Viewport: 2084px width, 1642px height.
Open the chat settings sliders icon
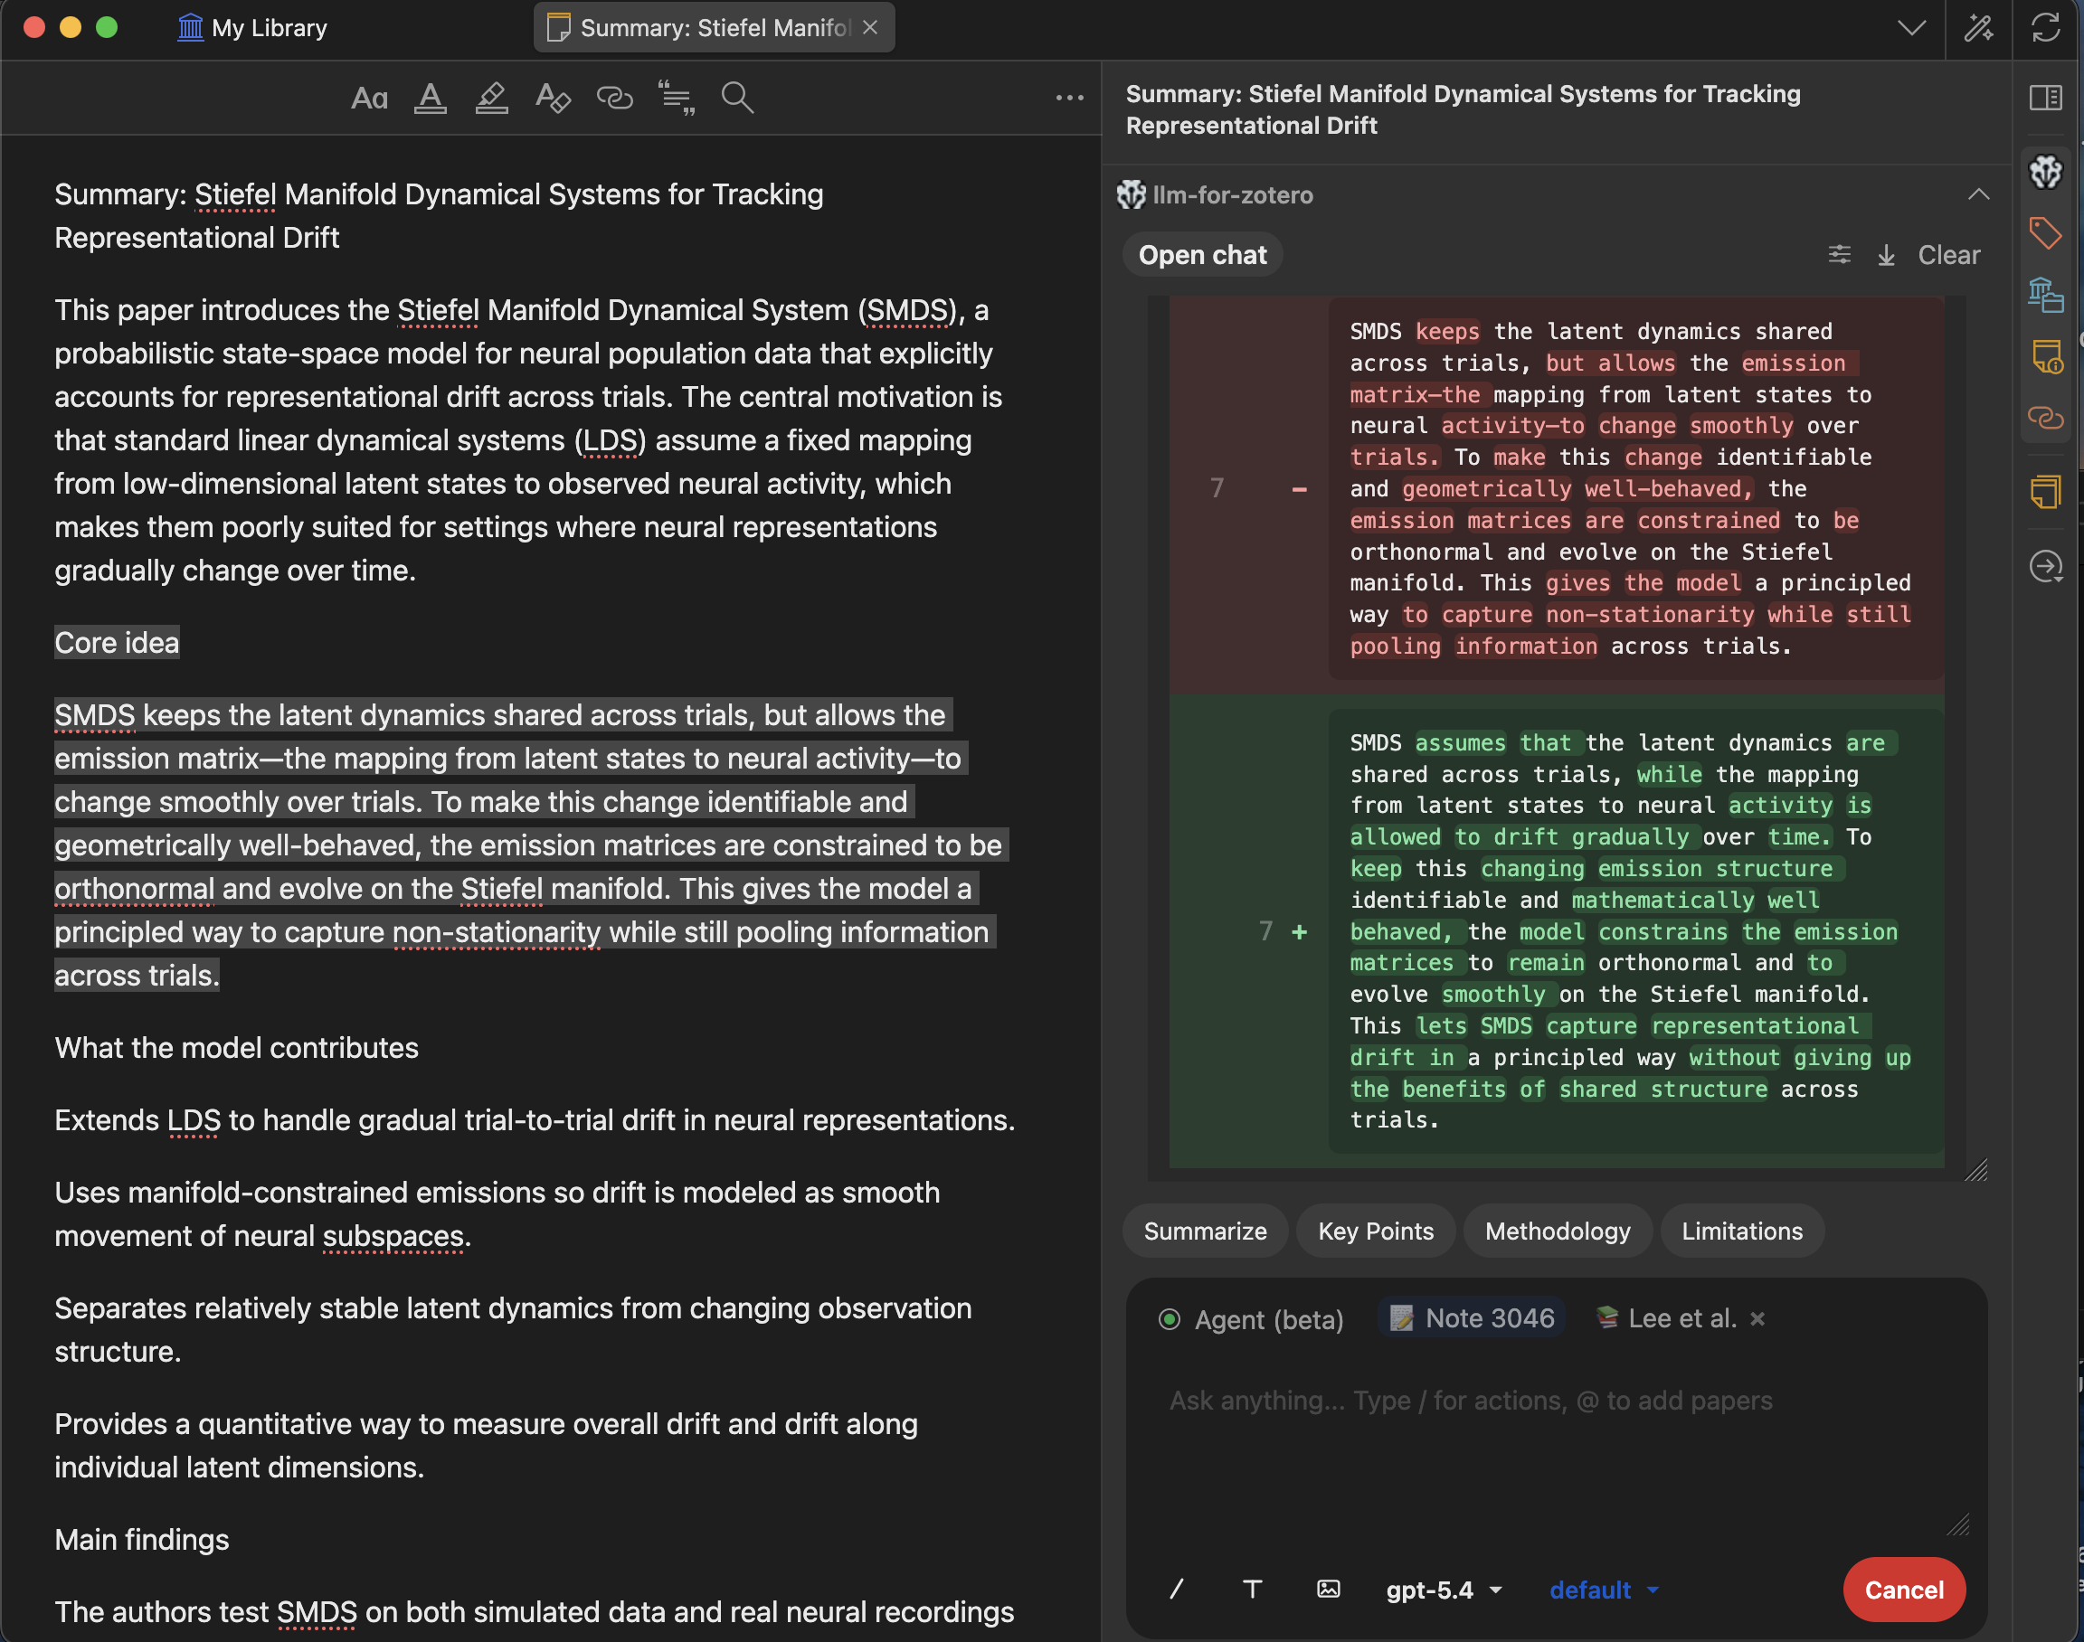click(x=1839, y=255)
